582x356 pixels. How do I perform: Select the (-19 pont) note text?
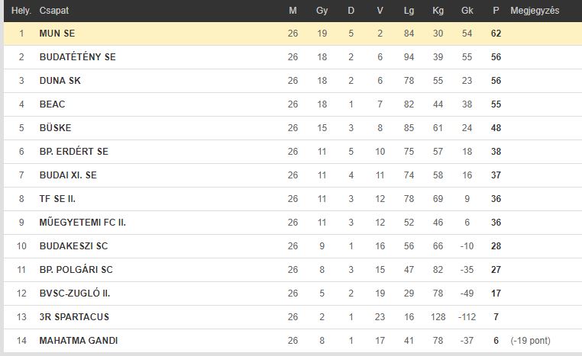tap(530, 341)
